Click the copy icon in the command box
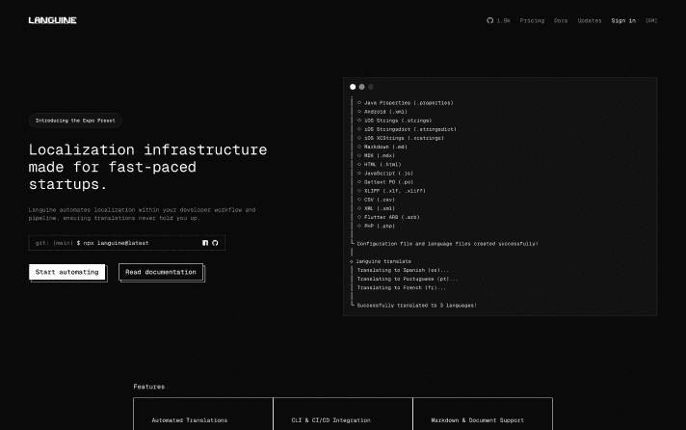The image size is (686, 430). click(205, 243)
